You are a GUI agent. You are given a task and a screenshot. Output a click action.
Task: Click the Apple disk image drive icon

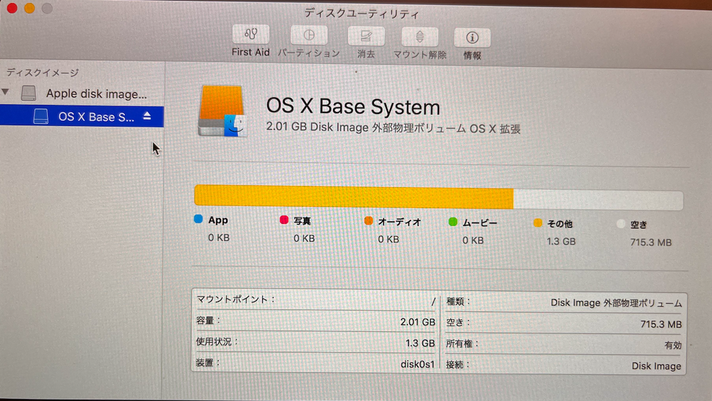28,93
